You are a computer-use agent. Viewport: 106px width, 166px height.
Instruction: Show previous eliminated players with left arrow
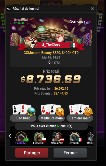click(10, 136)
